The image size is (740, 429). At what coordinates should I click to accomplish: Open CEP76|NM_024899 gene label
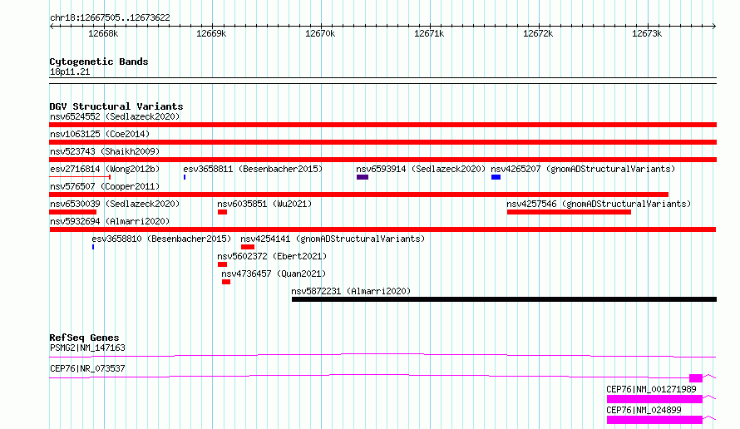pos(644,410)
